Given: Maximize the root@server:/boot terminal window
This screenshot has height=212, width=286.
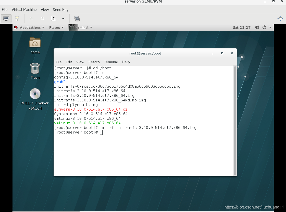Looking at the screenshot, I should (222, 53).
